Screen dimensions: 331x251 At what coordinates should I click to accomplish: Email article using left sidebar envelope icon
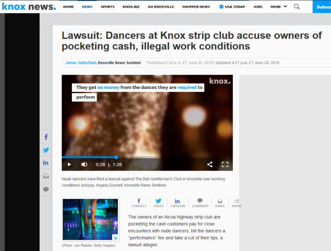click(46, 176)
